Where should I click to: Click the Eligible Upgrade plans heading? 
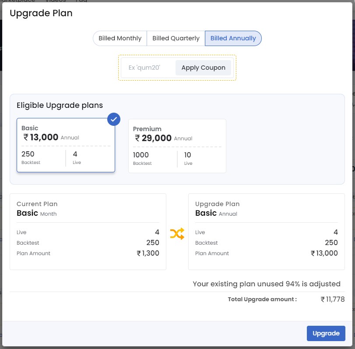60,105
